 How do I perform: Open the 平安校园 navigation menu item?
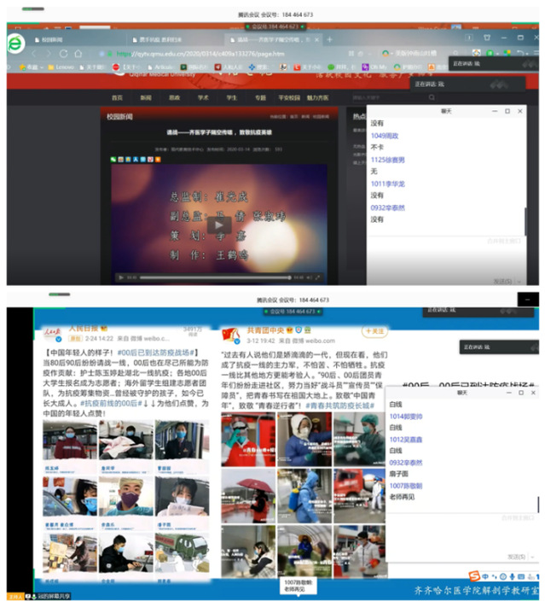pyautogui.click(x=290, y=97)
